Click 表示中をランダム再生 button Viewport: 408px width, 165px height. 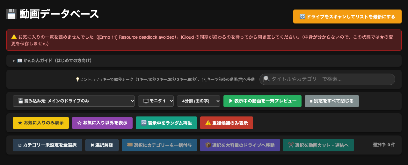point(166,123)
